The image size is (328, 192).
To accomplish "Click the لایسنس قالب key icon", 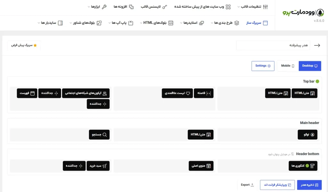I will coord(165,7).
